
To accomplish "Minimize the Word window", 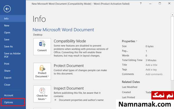I will (150, 4).
